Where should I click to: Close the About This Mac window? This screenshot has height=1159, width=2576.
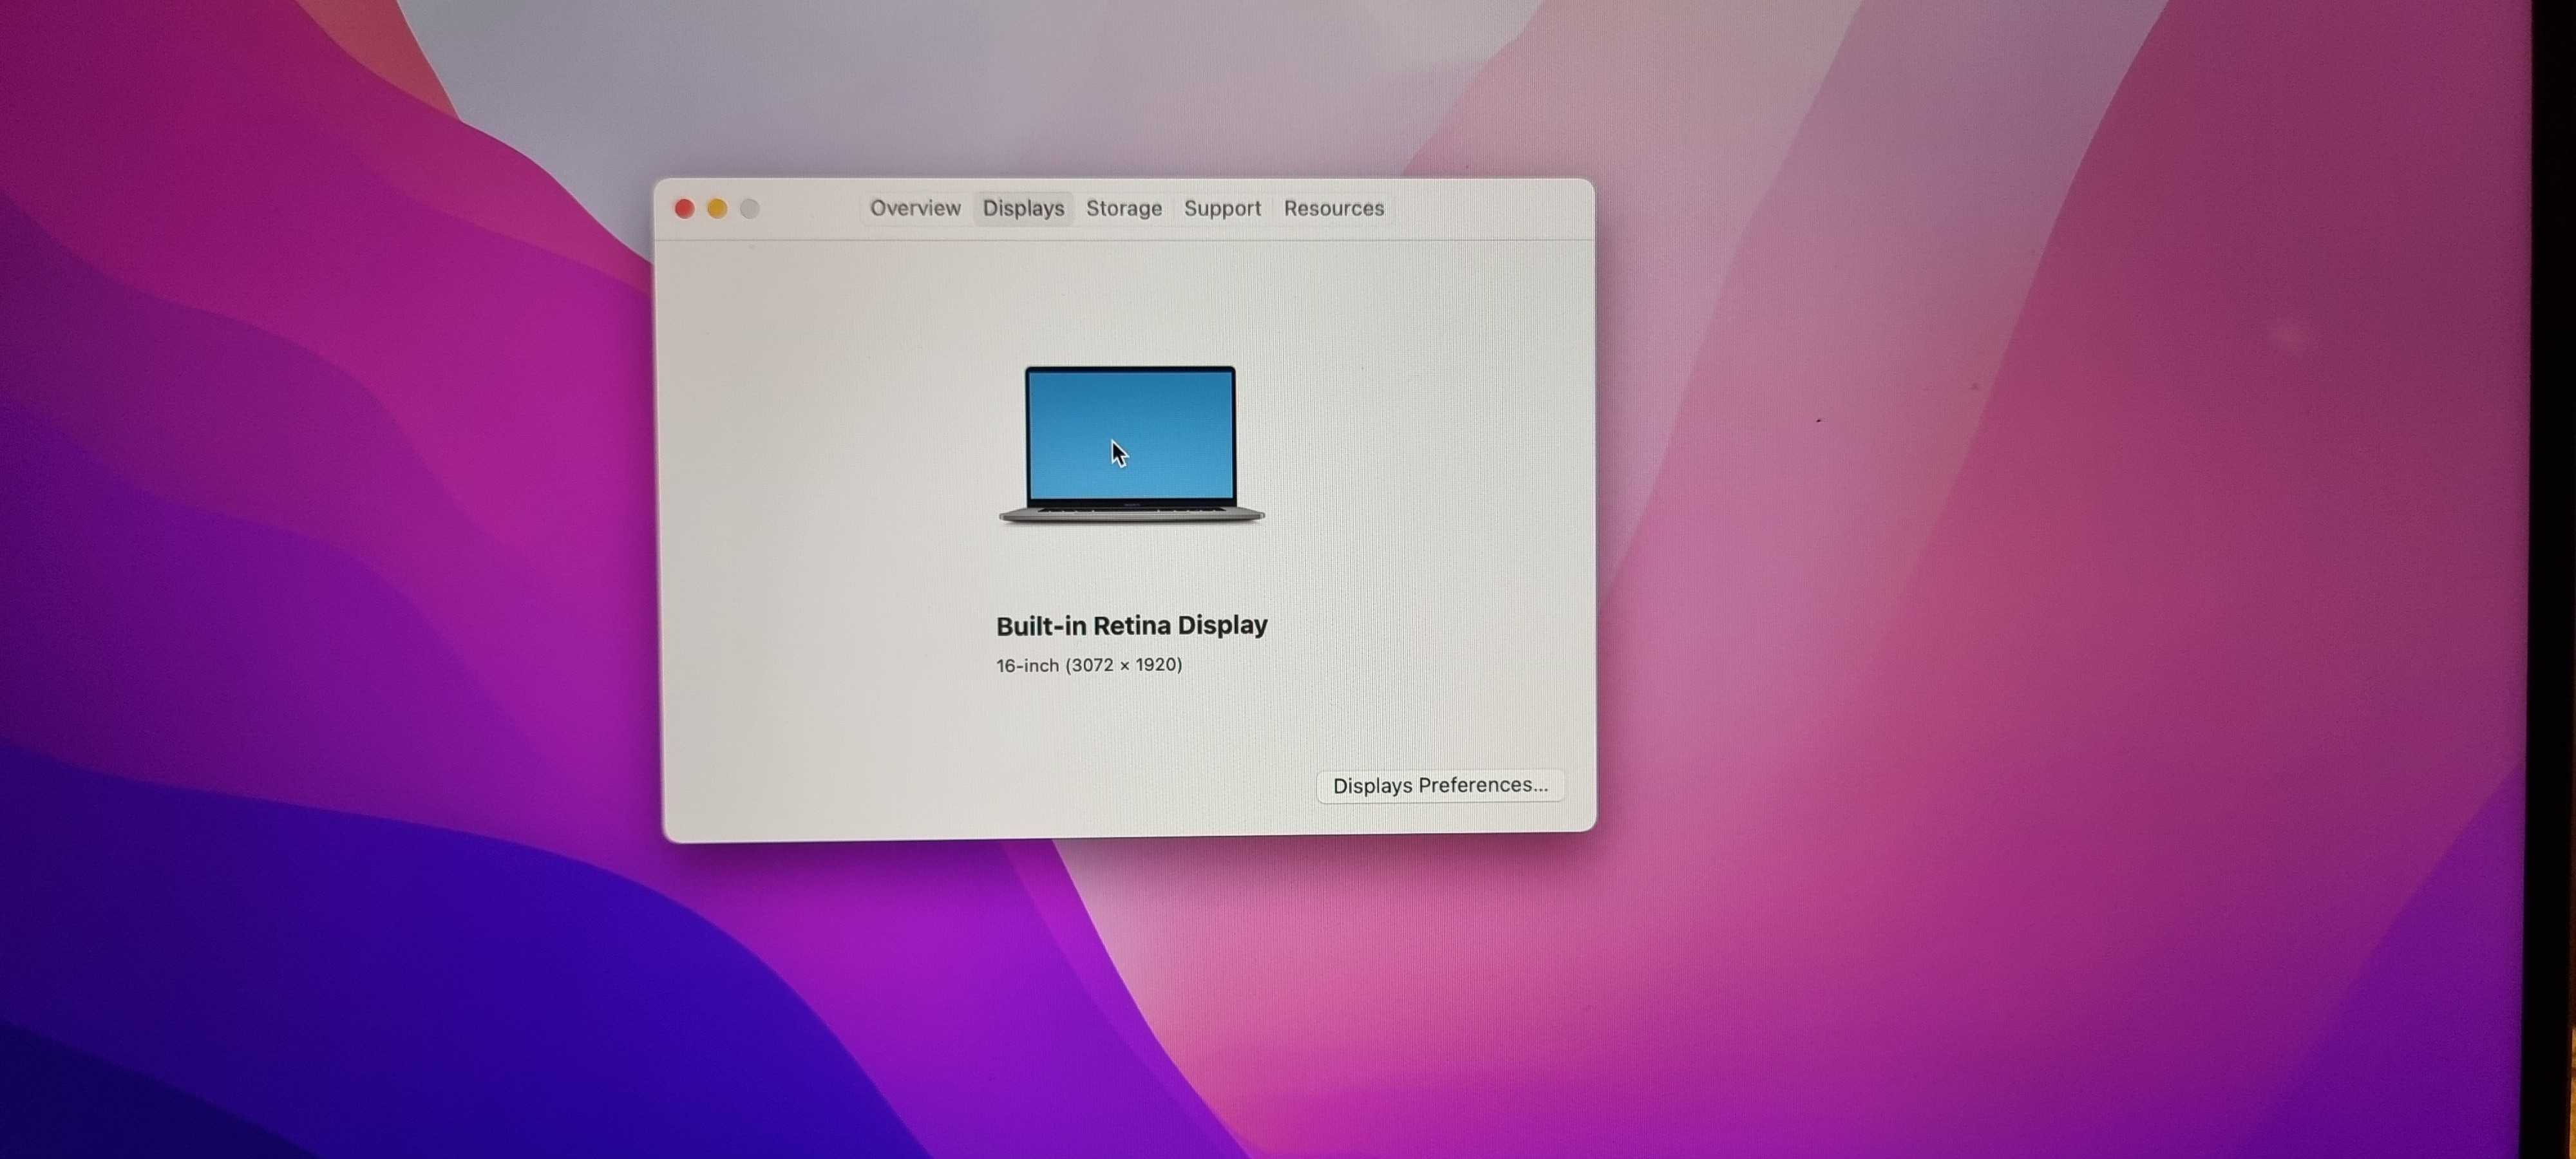684,208
